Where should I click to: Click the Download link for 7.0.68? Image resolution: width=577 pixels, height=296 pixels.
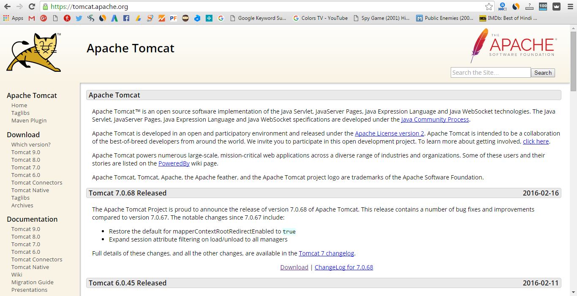coord(294,267)
